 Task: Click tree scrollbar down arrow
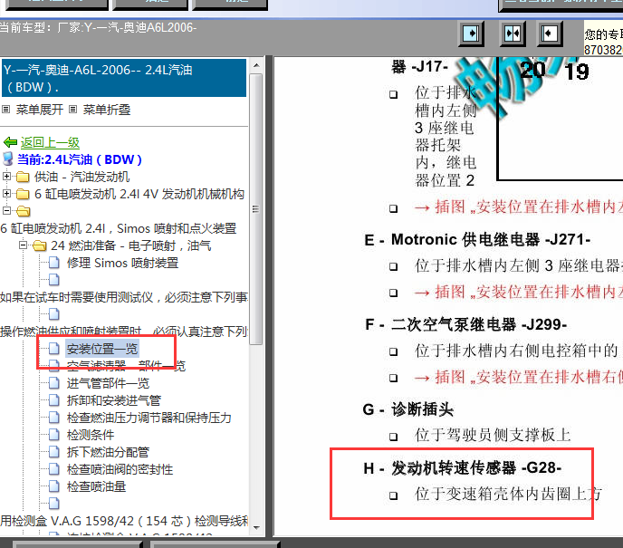click(256, 528)
